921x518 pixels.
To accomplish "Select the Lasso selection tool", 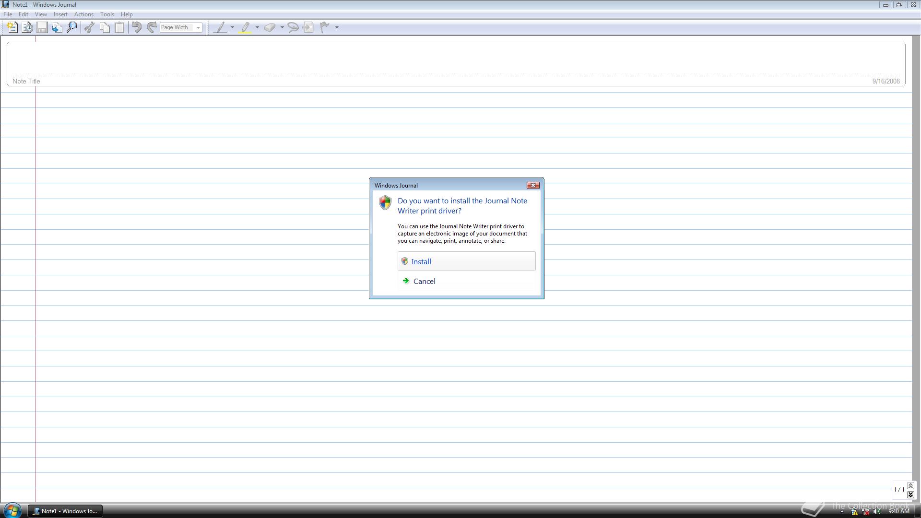I will pos(293,27).
